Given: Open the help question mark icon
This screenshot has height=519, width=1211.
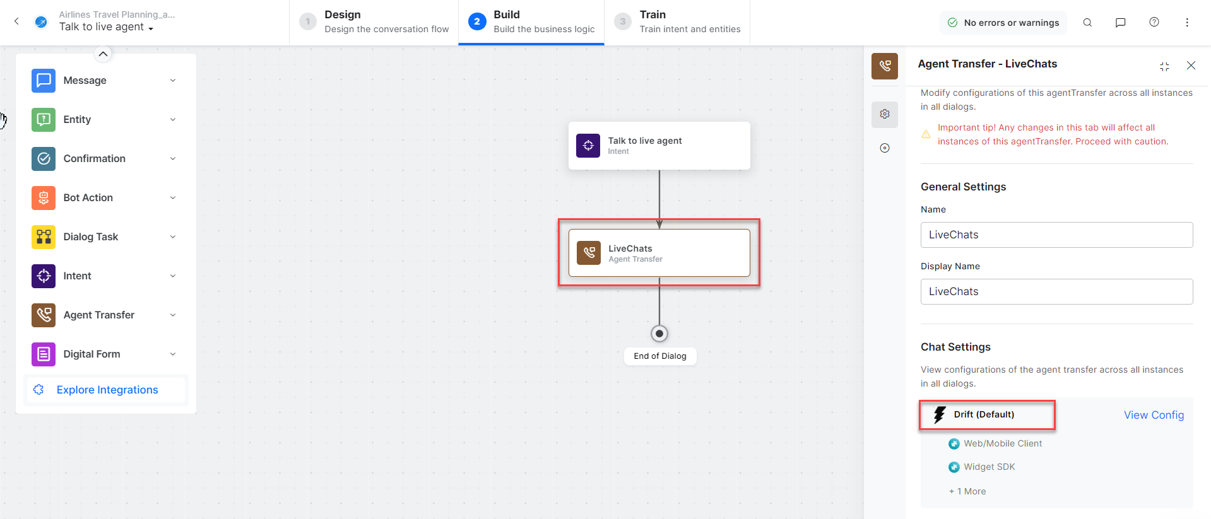Looking at the screenshot, I should pos(1154,23).
